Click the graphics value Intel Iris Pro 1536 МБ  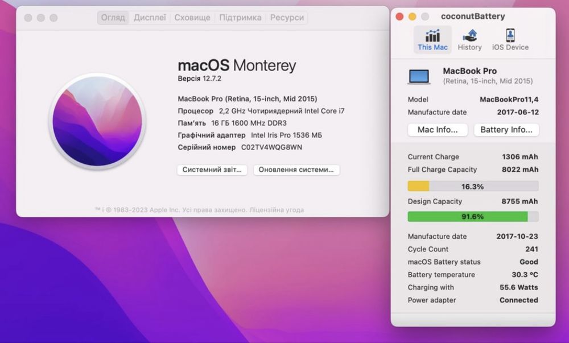(286, 135)
